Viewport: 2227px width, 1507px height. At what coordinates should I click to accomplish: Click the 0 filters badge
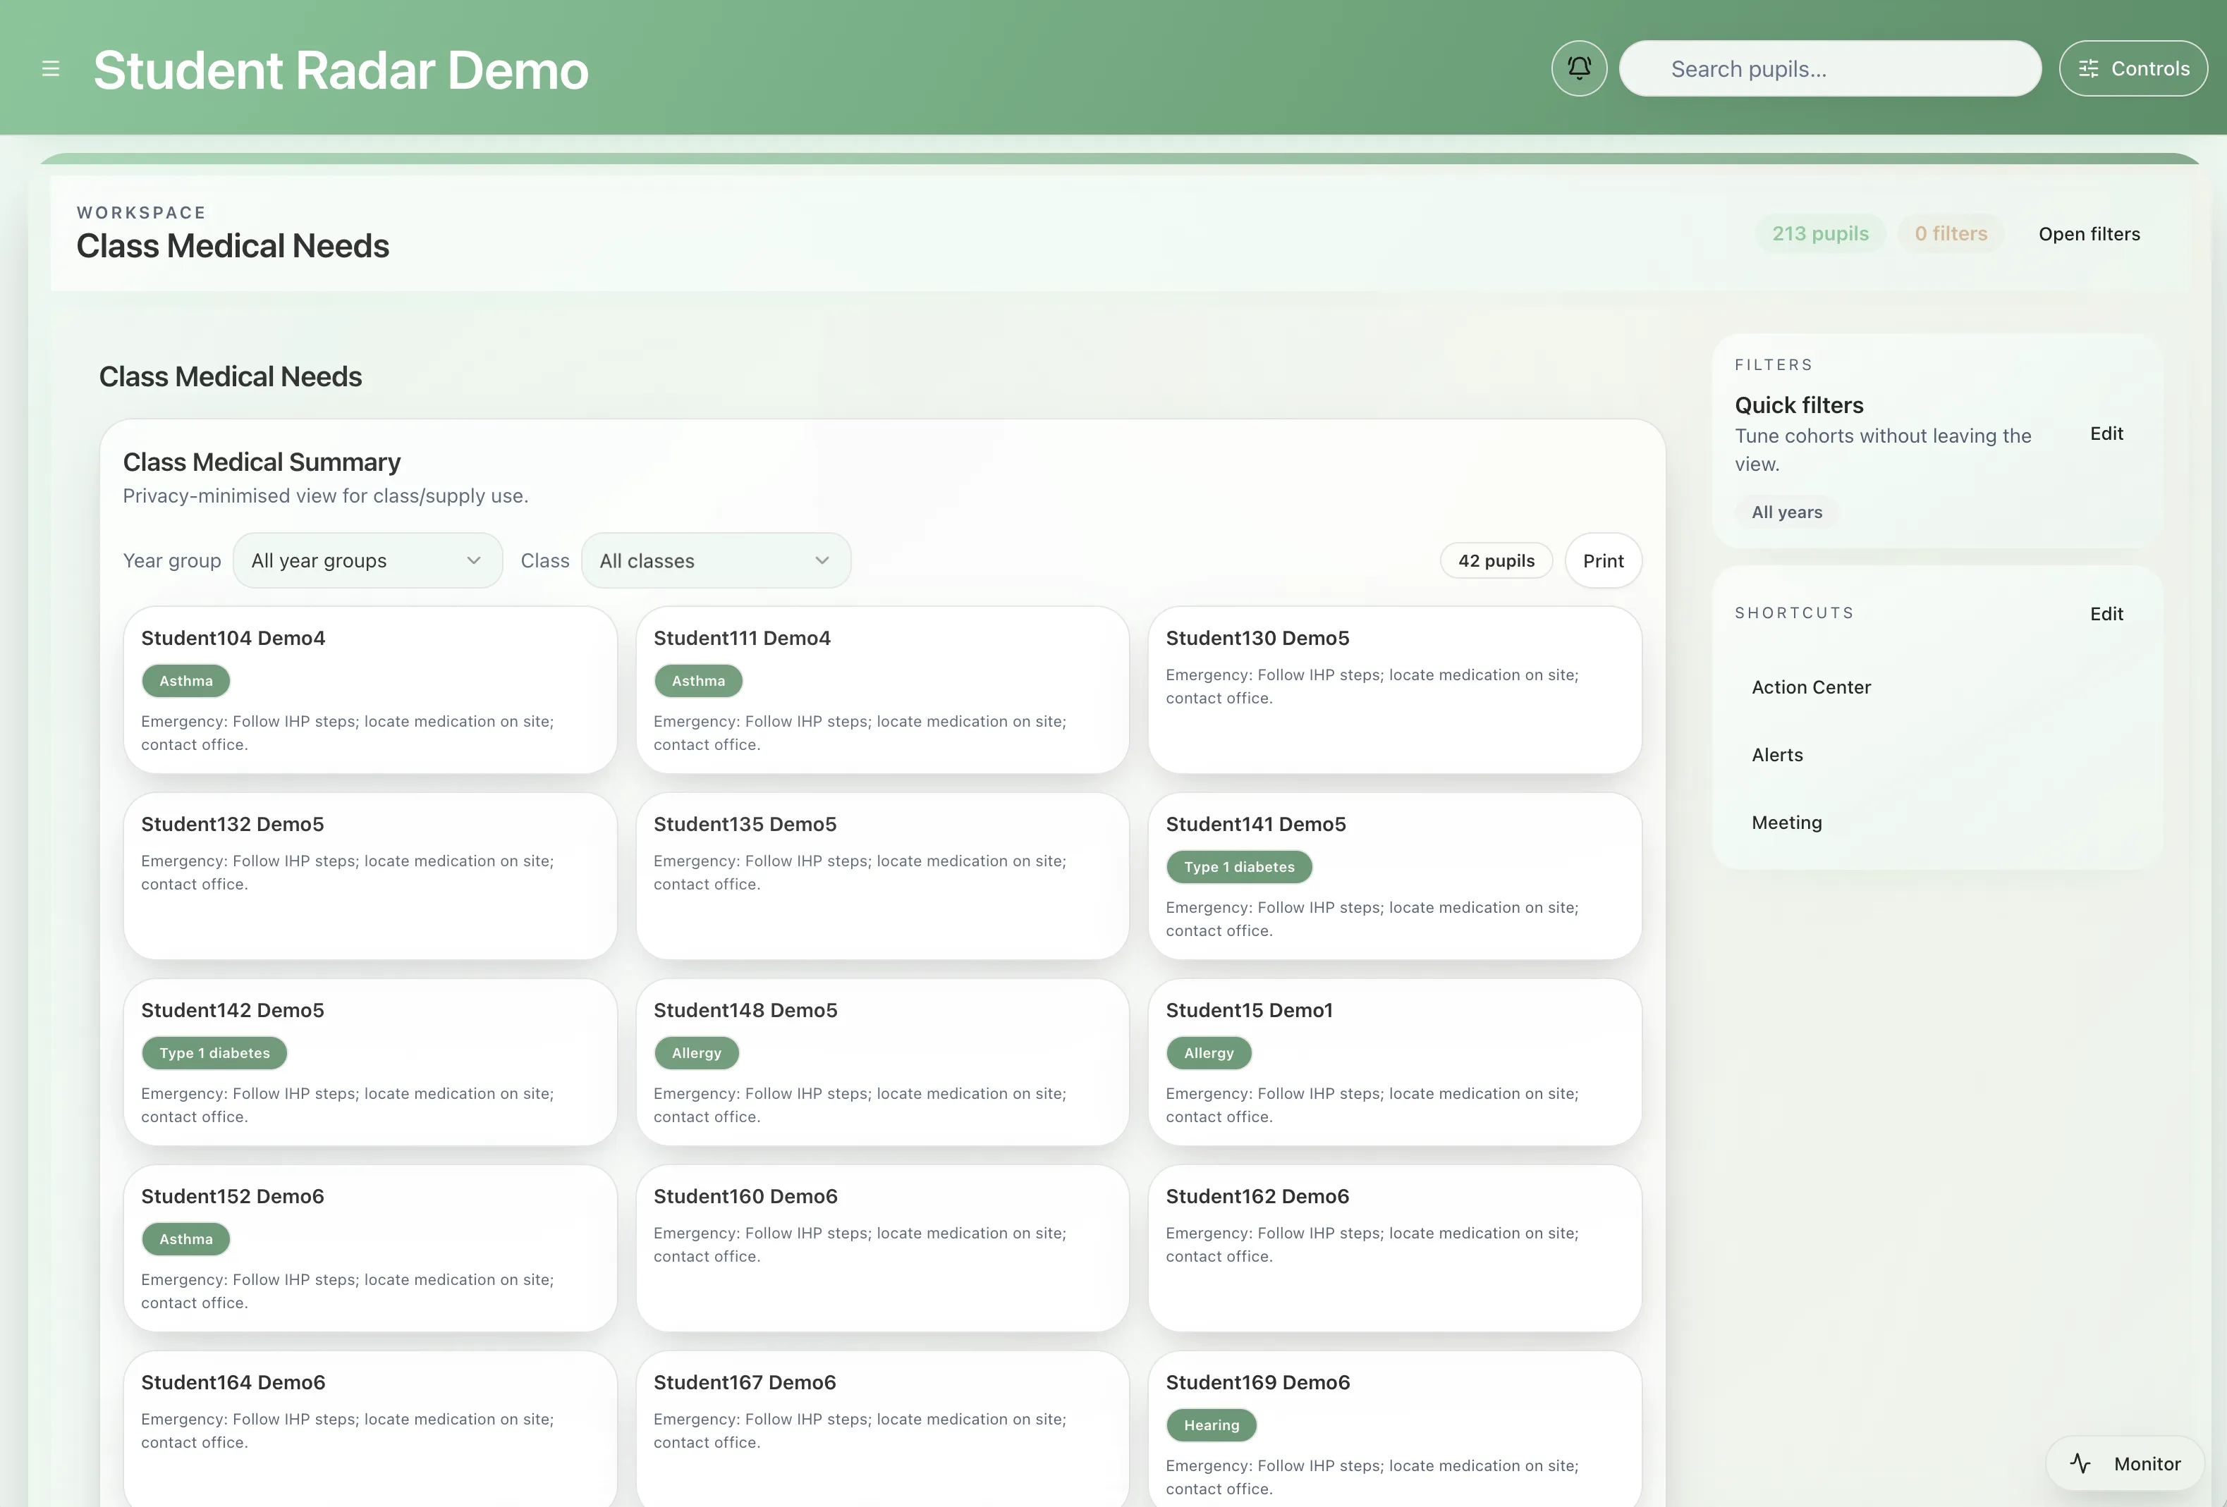pos(1950,234)
